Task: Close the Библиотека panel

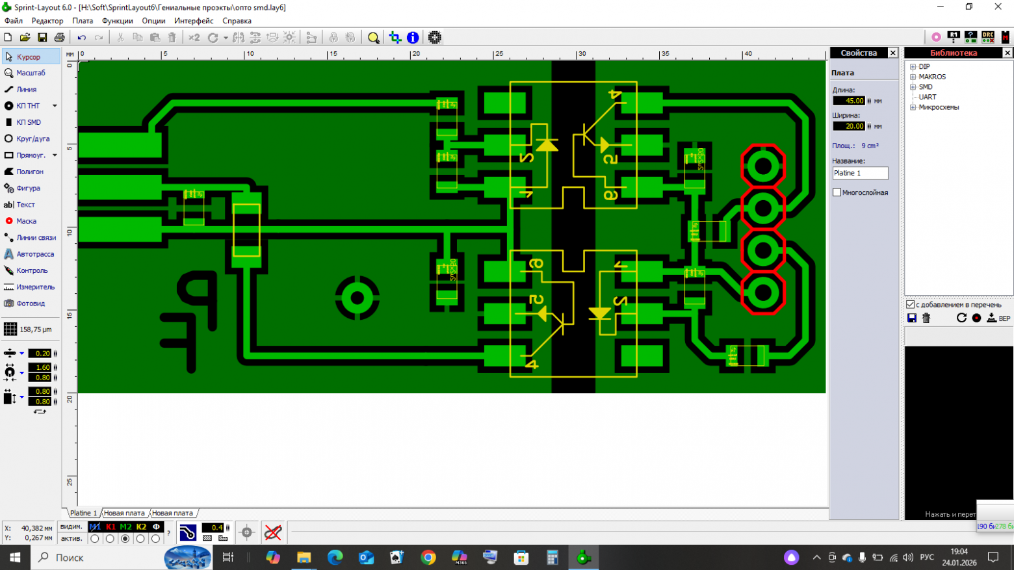Action: point(1007,53)
